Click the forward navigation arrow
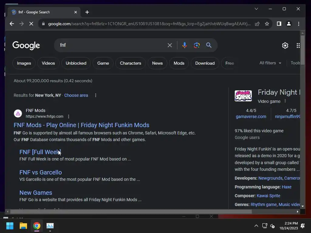The height and width of the screenshot is (233, 311). [x=22, y=24]
